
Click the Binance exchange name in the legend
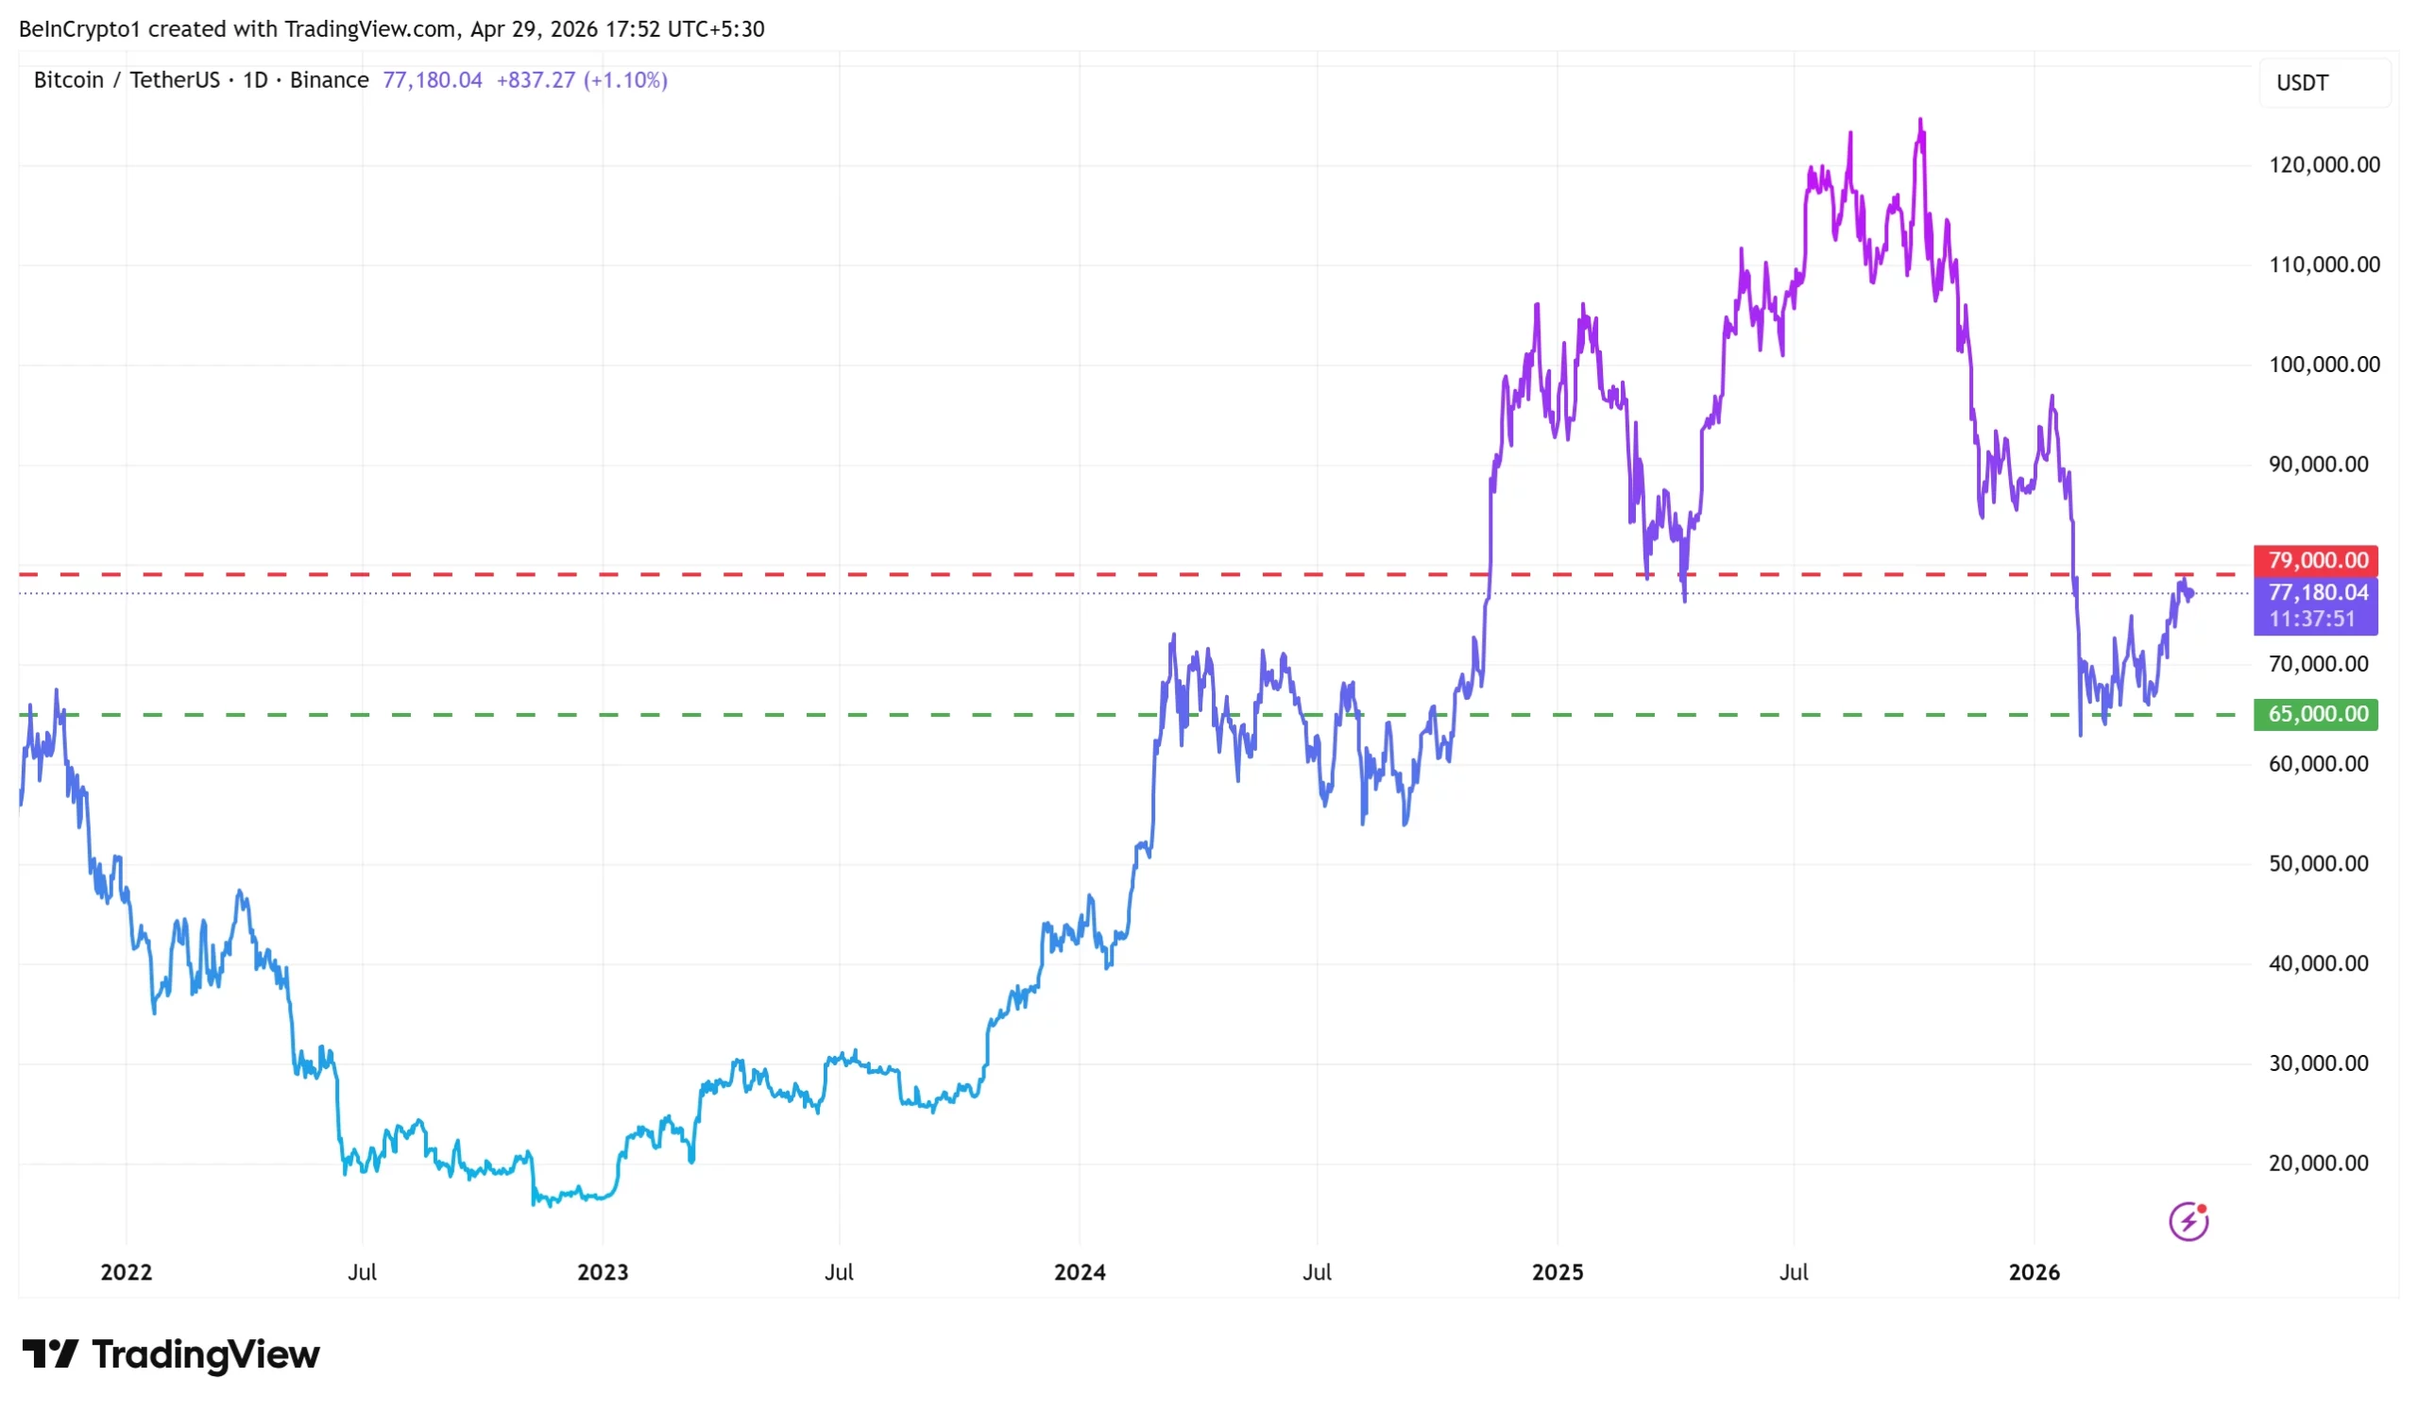[329, 80]
